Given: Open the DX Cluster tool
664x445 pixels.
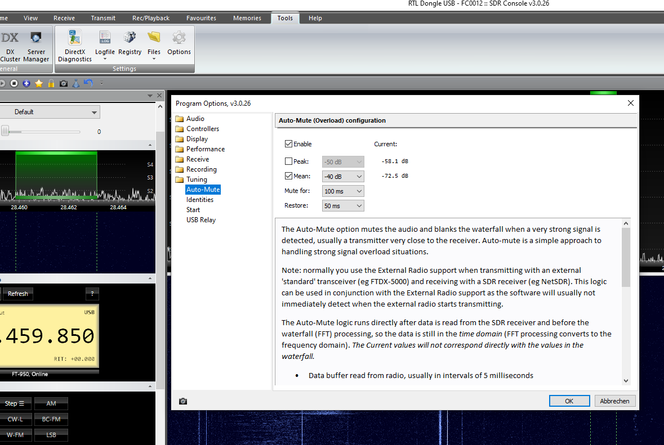Looking at the screenshot, I should (10, 46).
